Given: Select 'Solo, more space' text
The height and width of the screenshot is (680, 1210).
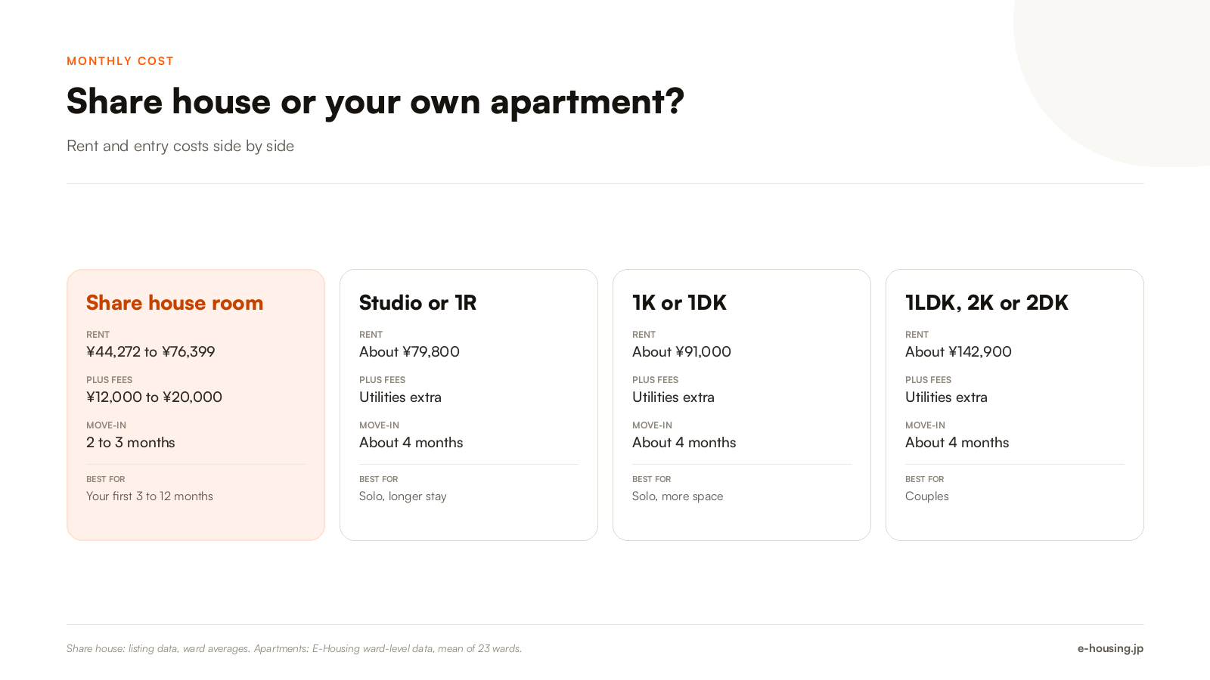Looking at the screenshot, I should pyautogui.click(x=678, y=496).
